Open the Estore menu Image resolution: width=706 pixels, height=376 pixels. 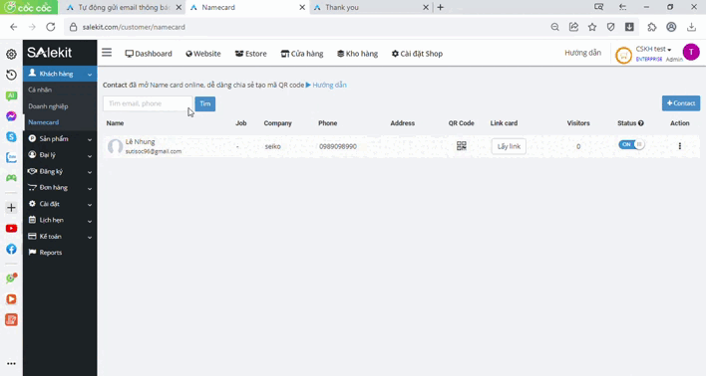tap(251, 54)
